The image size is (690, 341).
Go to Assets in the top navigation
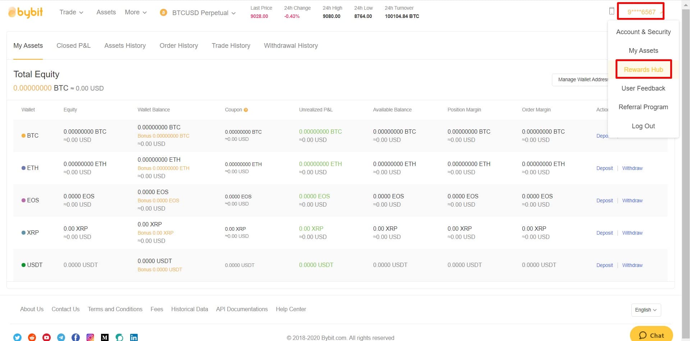[x=106, y=12]
